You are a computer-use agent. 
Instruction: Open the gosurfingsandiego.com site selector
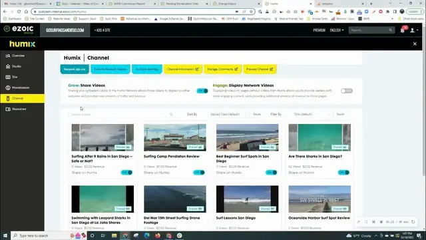tap(65, 30)
